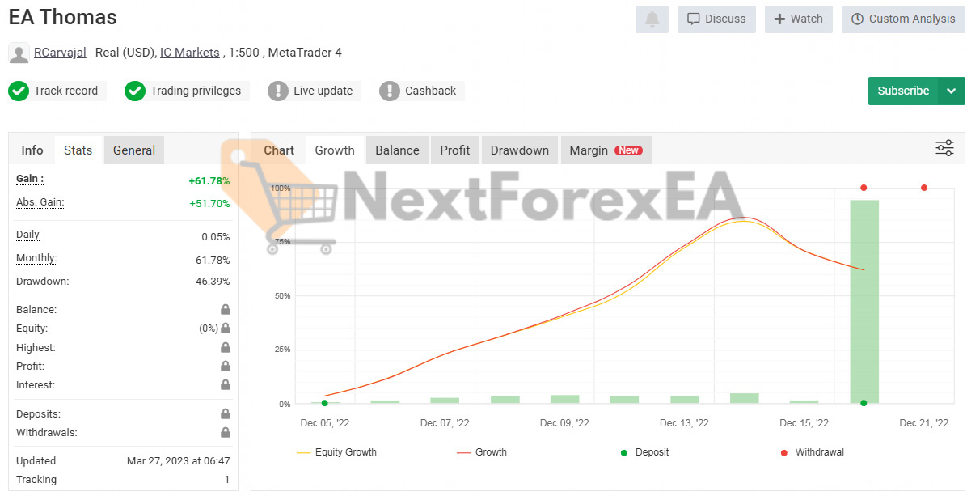This screenshot has height=496, width=967.
Task: Click the Withdrawals lock icon
Action: (x=226, y=433)
